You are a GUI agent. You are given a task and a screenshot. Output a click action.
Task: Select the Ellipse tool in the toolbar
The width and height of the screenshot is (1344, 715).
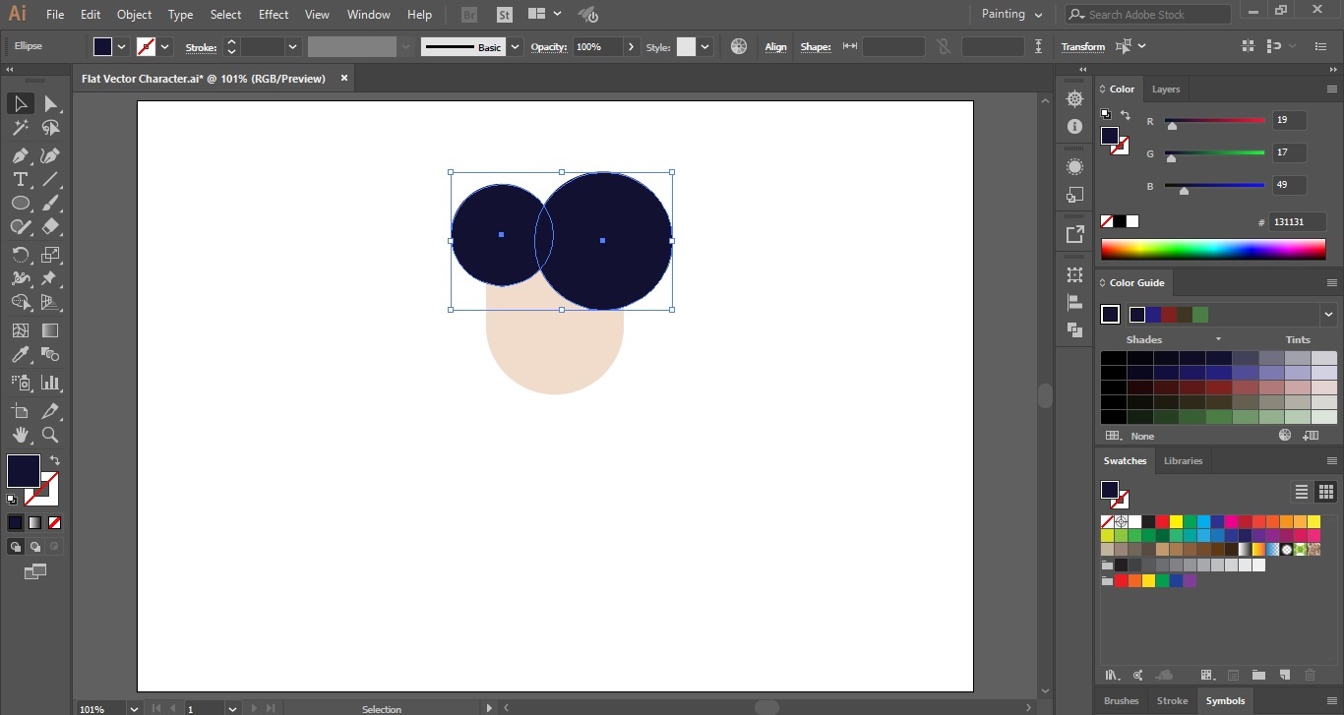(20, 203)
